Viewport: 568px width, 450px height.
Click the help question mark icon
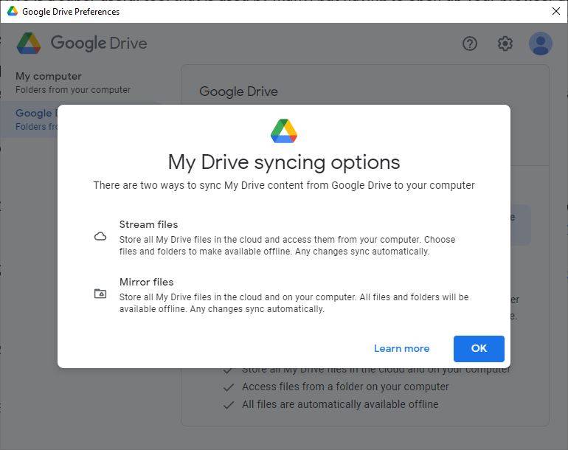(x=470, y=44)
